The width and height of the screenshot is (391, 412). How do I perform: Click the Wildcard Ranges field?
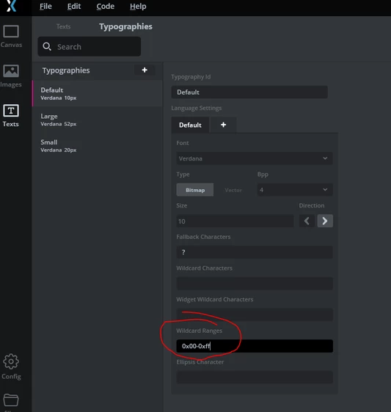click(255, 346)
